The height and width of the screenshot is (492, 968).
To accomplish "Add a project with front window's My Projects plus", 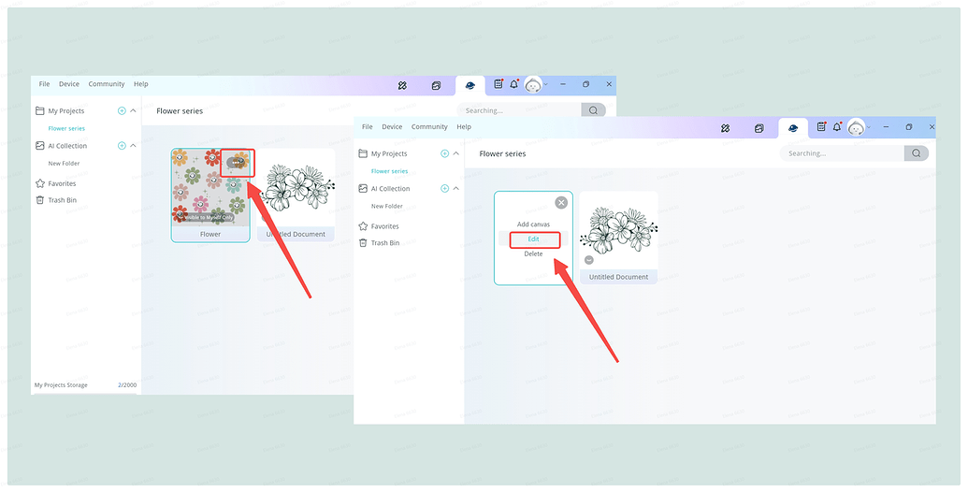I will pyautogui.click(x=444, y=153).
